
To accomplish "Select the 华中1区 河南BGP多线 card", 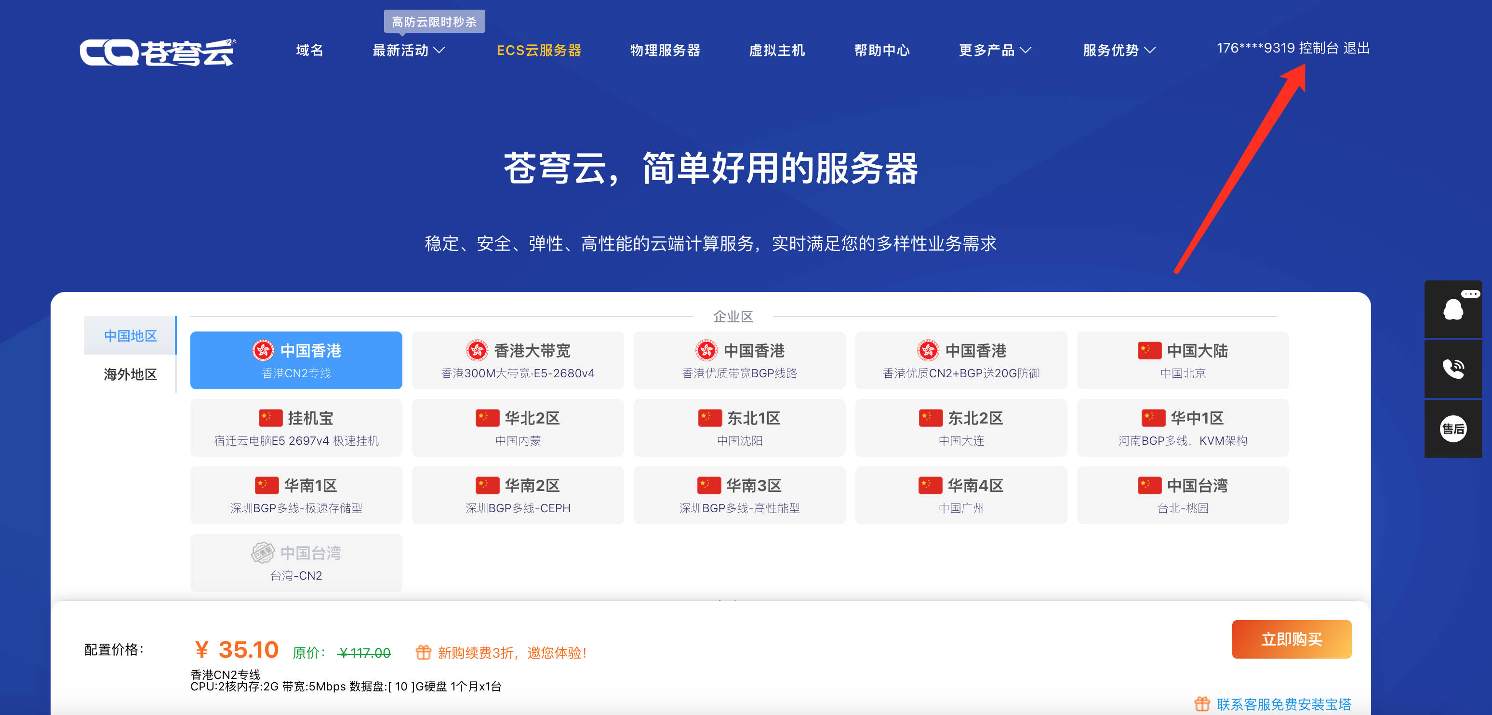I will coord(1183,428).
